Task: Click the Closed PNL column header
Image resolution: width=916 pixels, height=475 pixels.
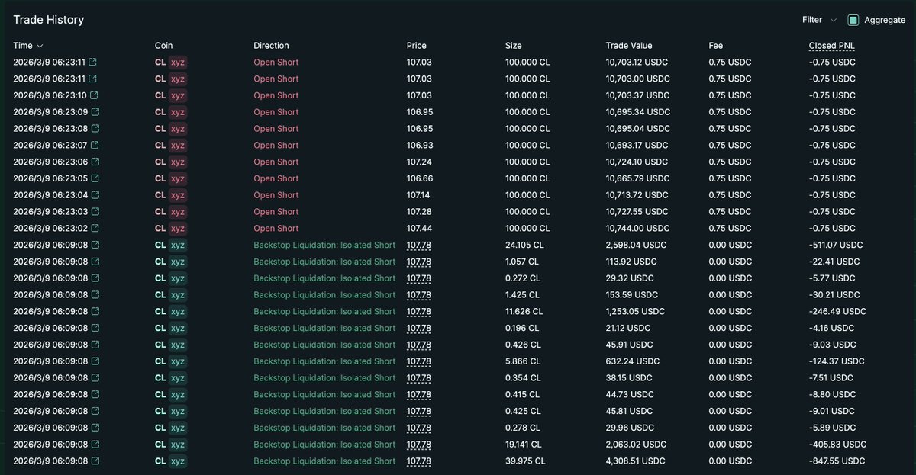Action: pos(831,46)
